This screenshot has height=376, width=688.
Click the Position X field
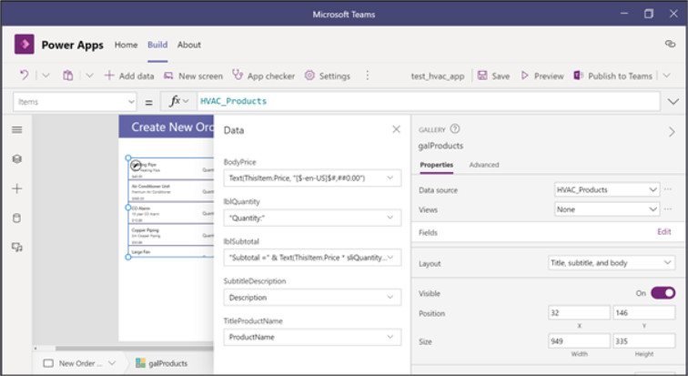579,313
